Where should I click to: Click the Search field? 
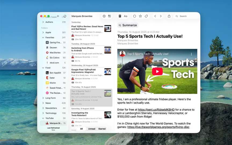[186, 16]
